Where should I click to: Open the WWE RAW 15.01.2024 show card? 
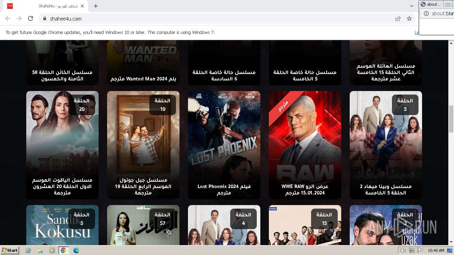[305, 145]
